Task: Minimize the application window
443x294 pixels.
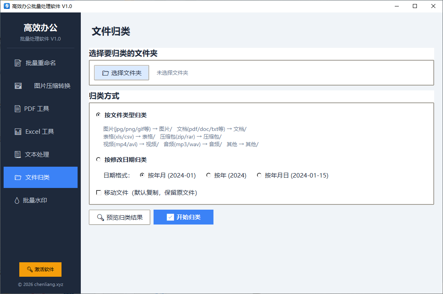Action: pos(397,6)
